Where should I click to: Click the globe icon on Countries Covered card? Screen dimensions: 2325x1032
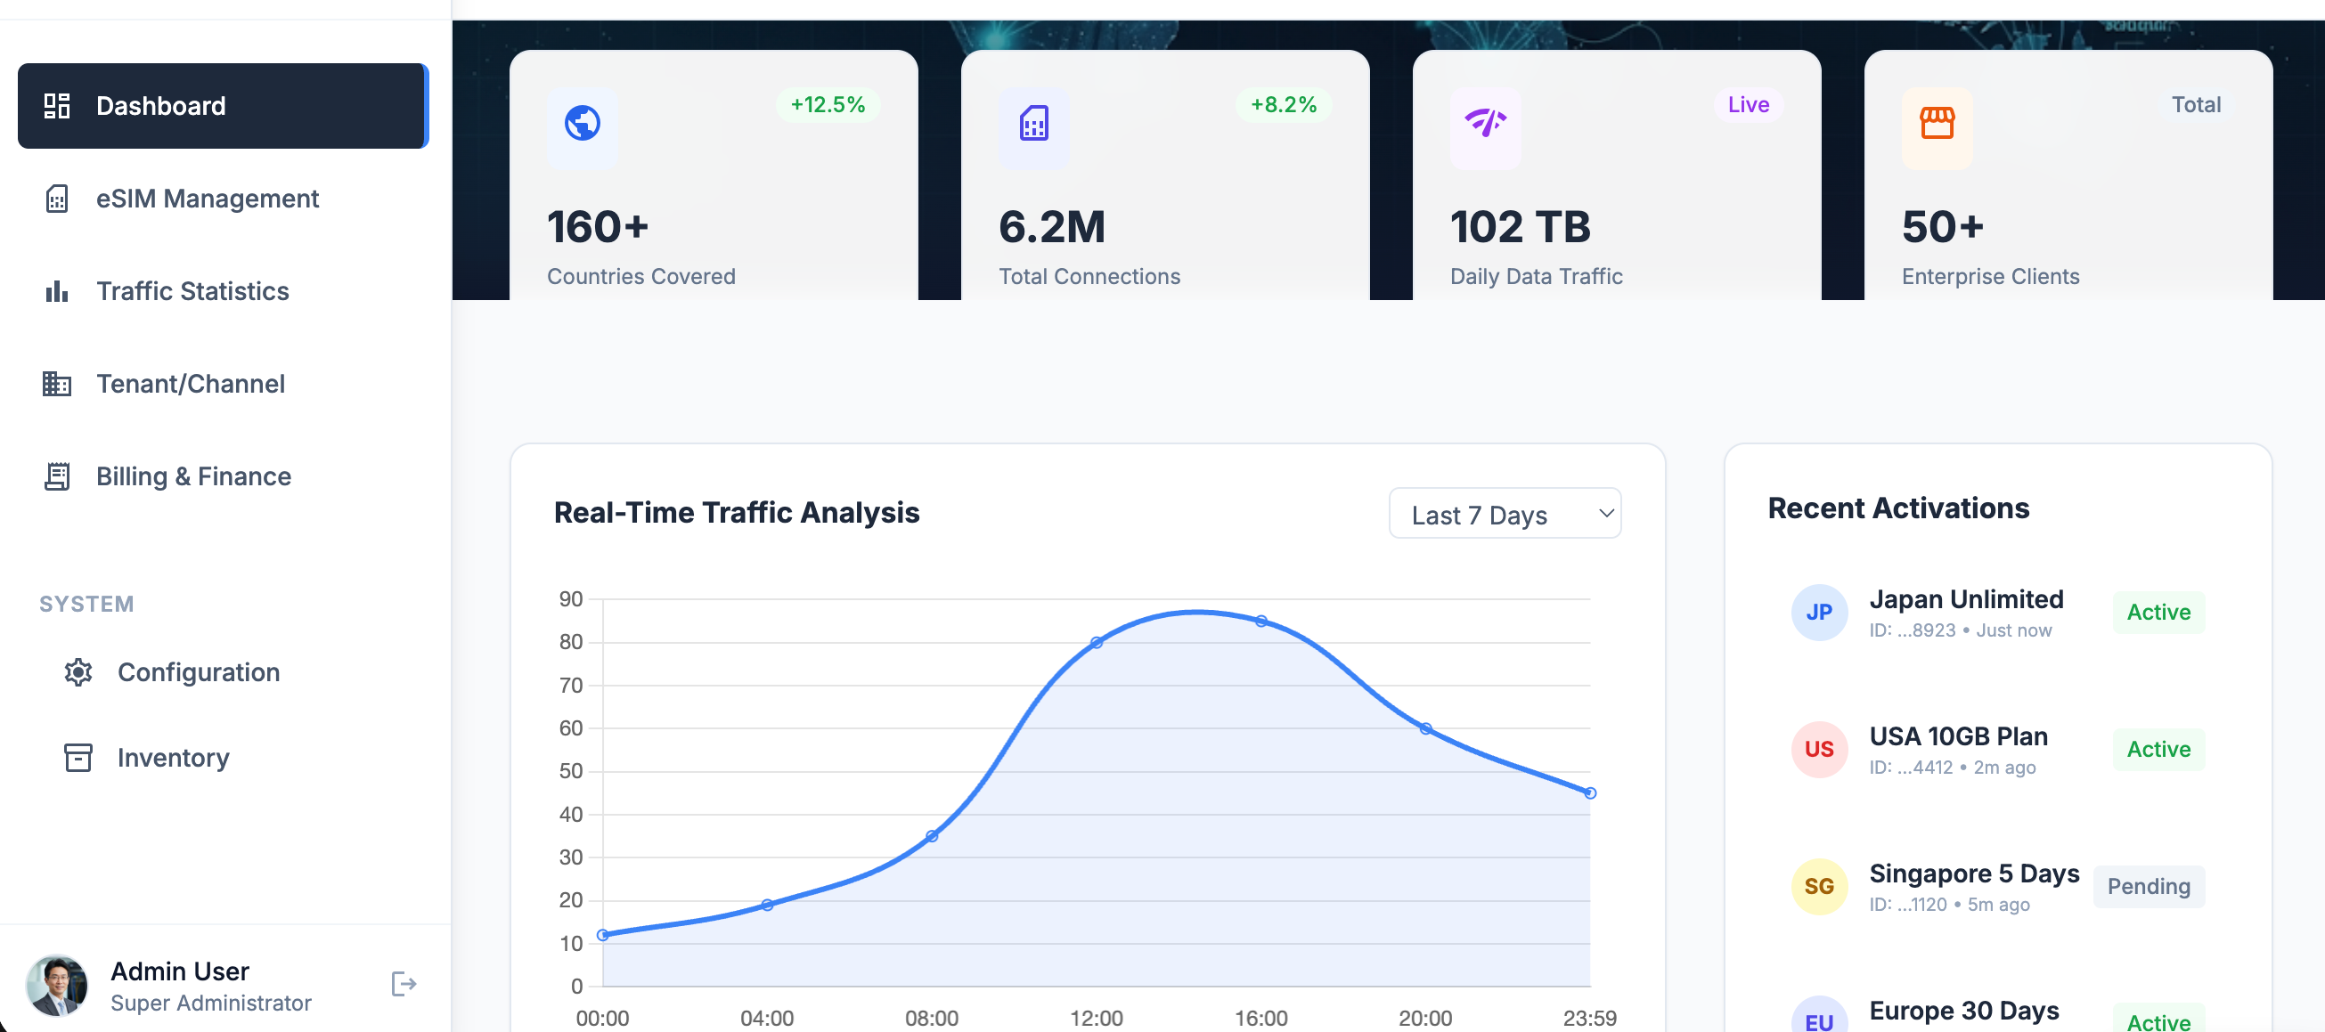click(x=583, y=124)
